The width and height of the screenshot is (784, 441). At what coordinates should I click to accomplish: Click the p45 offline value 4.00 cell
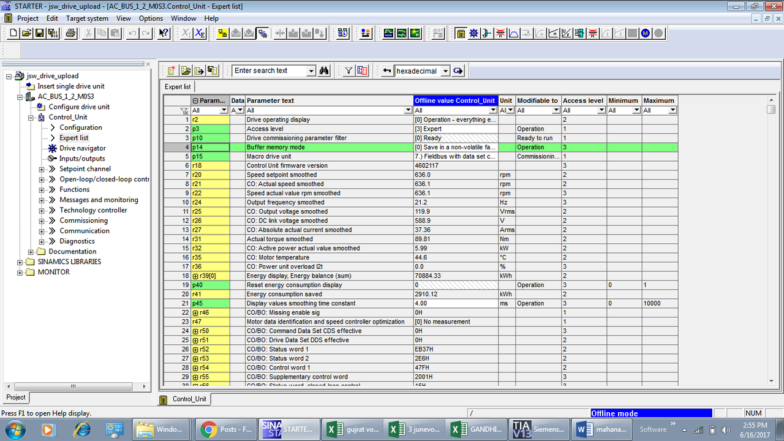(x=456, y=304)
